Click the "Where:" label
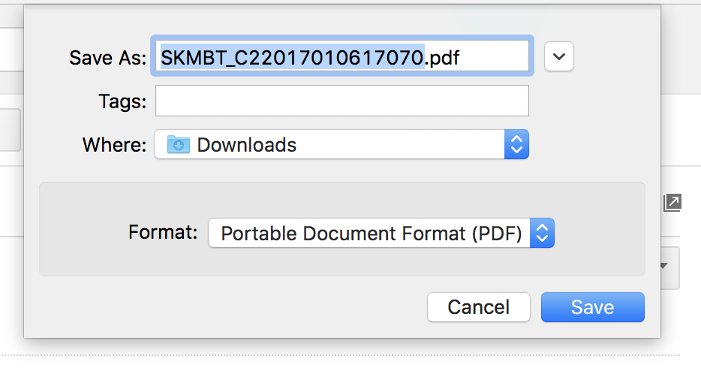 click(114, 145)
